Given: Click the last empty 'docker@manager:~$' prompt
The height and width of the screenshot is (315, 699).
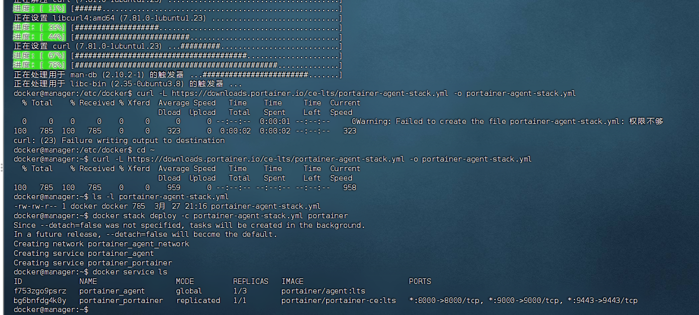Looking at the screenshot, I should coord(51,310).
